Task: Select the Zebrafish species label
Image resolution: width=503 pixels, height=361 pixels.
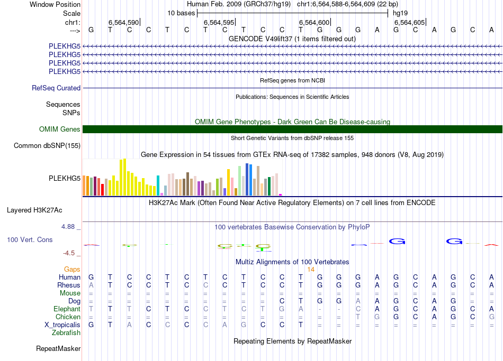Action: click(x=66, y=333)
